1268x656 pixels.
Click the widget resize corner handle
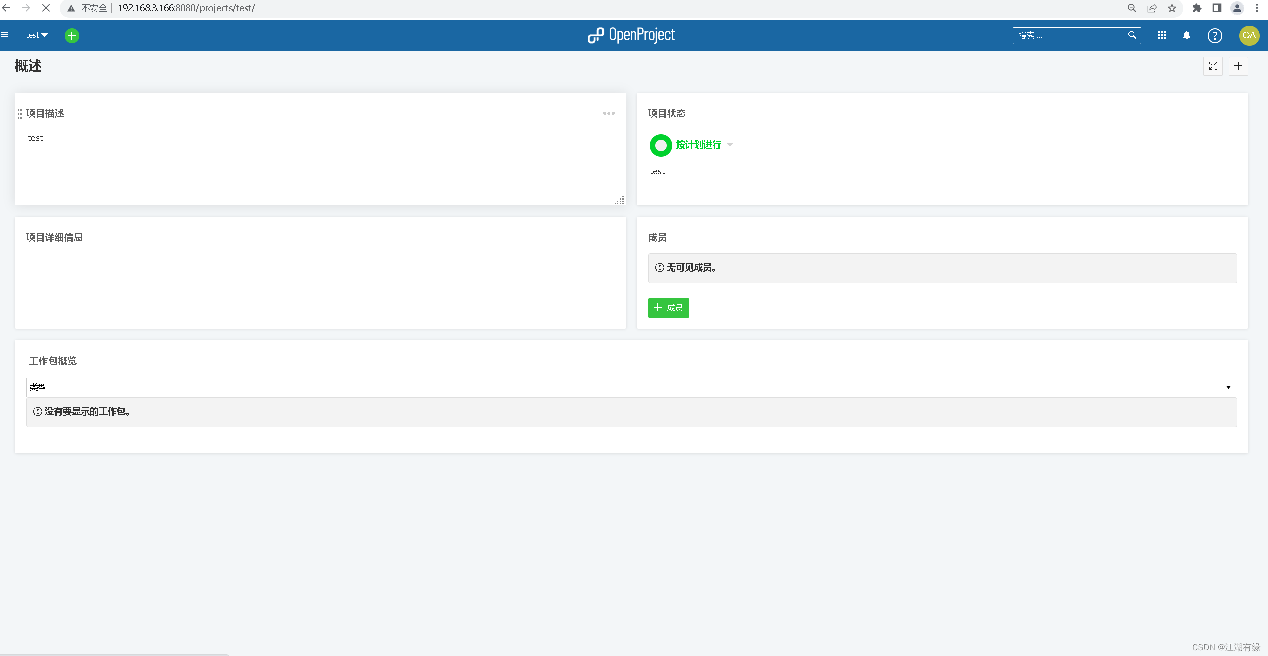tap(620, 200)
